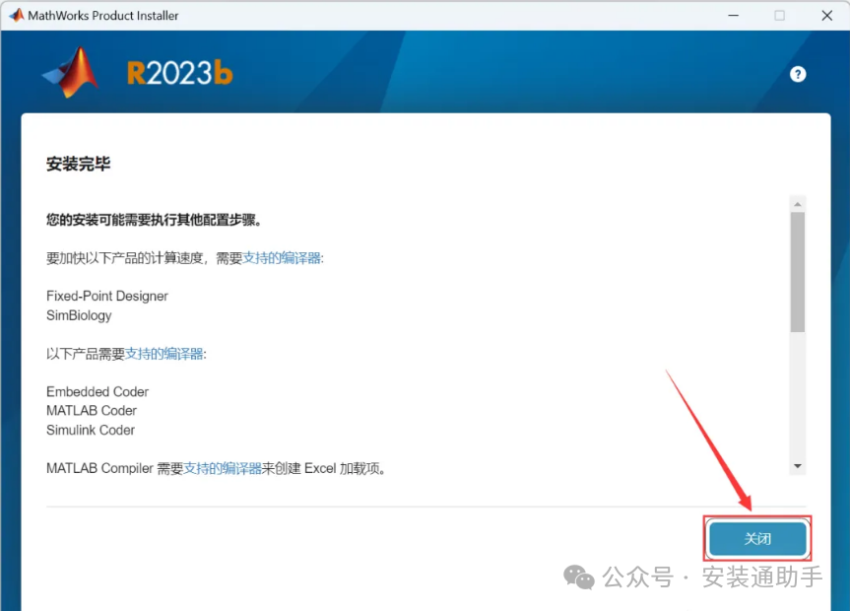The width and height of the screenshot is (850, 611).
Task: Open 支持的编译器 link in MATLAB Compiler line
Action: [x=223, y=468]
